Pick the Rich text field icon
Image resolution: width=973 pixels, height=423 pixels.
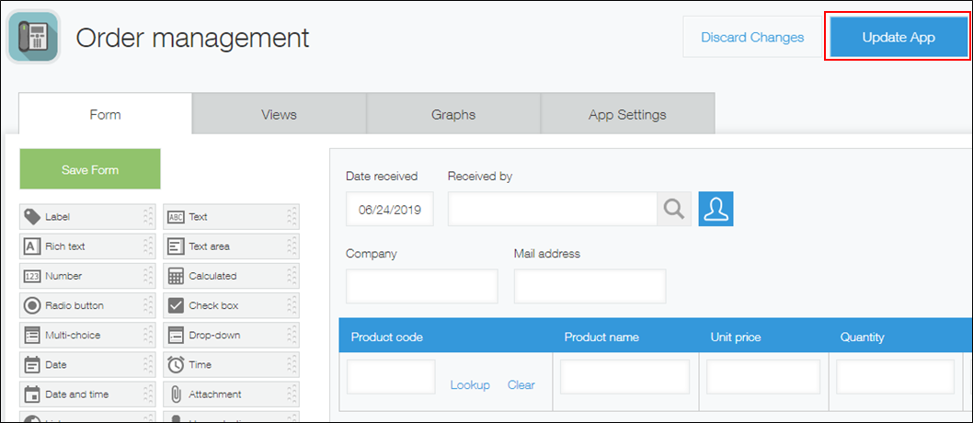pyautogui.click(x=31, y=246)
